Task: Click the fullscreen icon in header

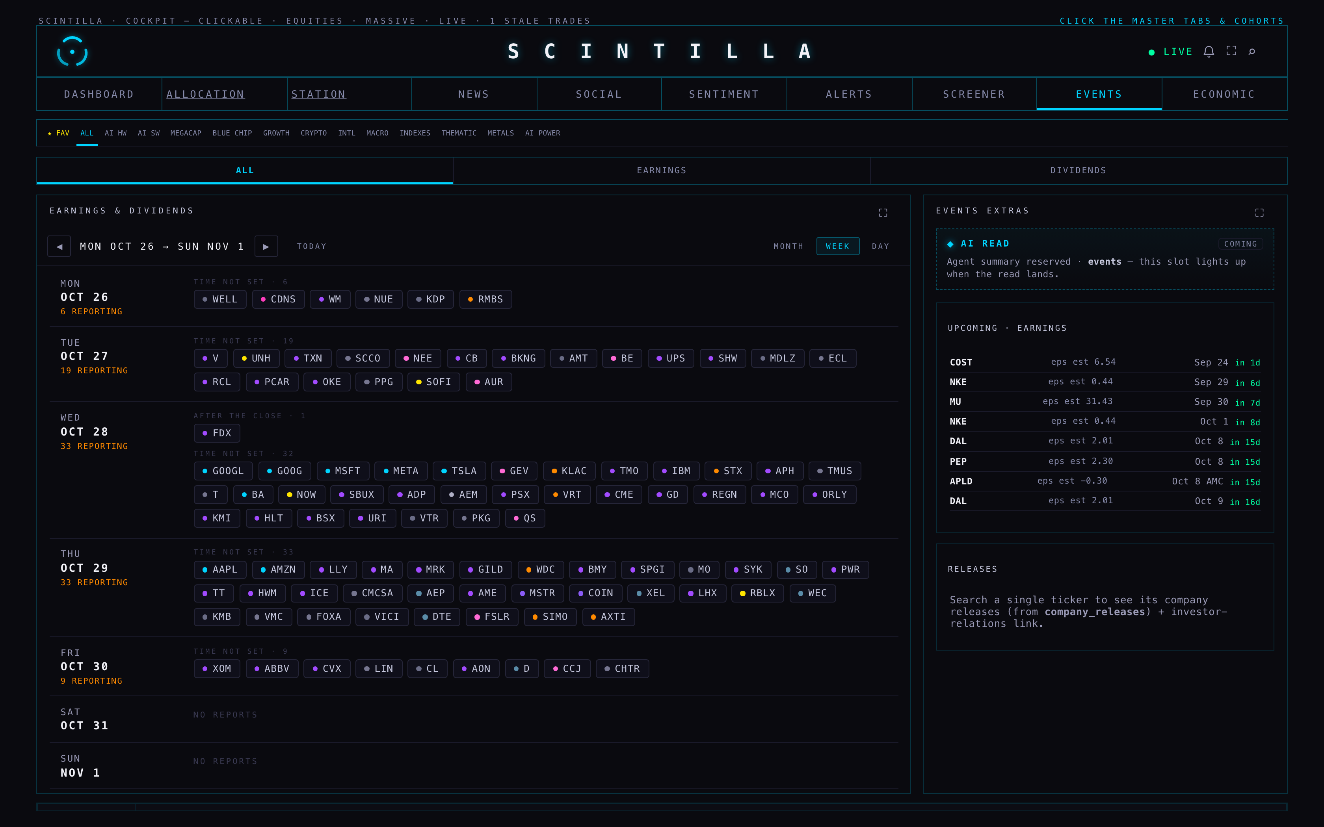Action: coord(1231,51)
